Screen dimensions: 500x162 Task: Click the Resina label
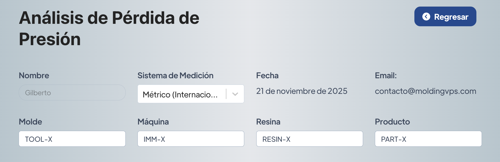click(268, 122)
